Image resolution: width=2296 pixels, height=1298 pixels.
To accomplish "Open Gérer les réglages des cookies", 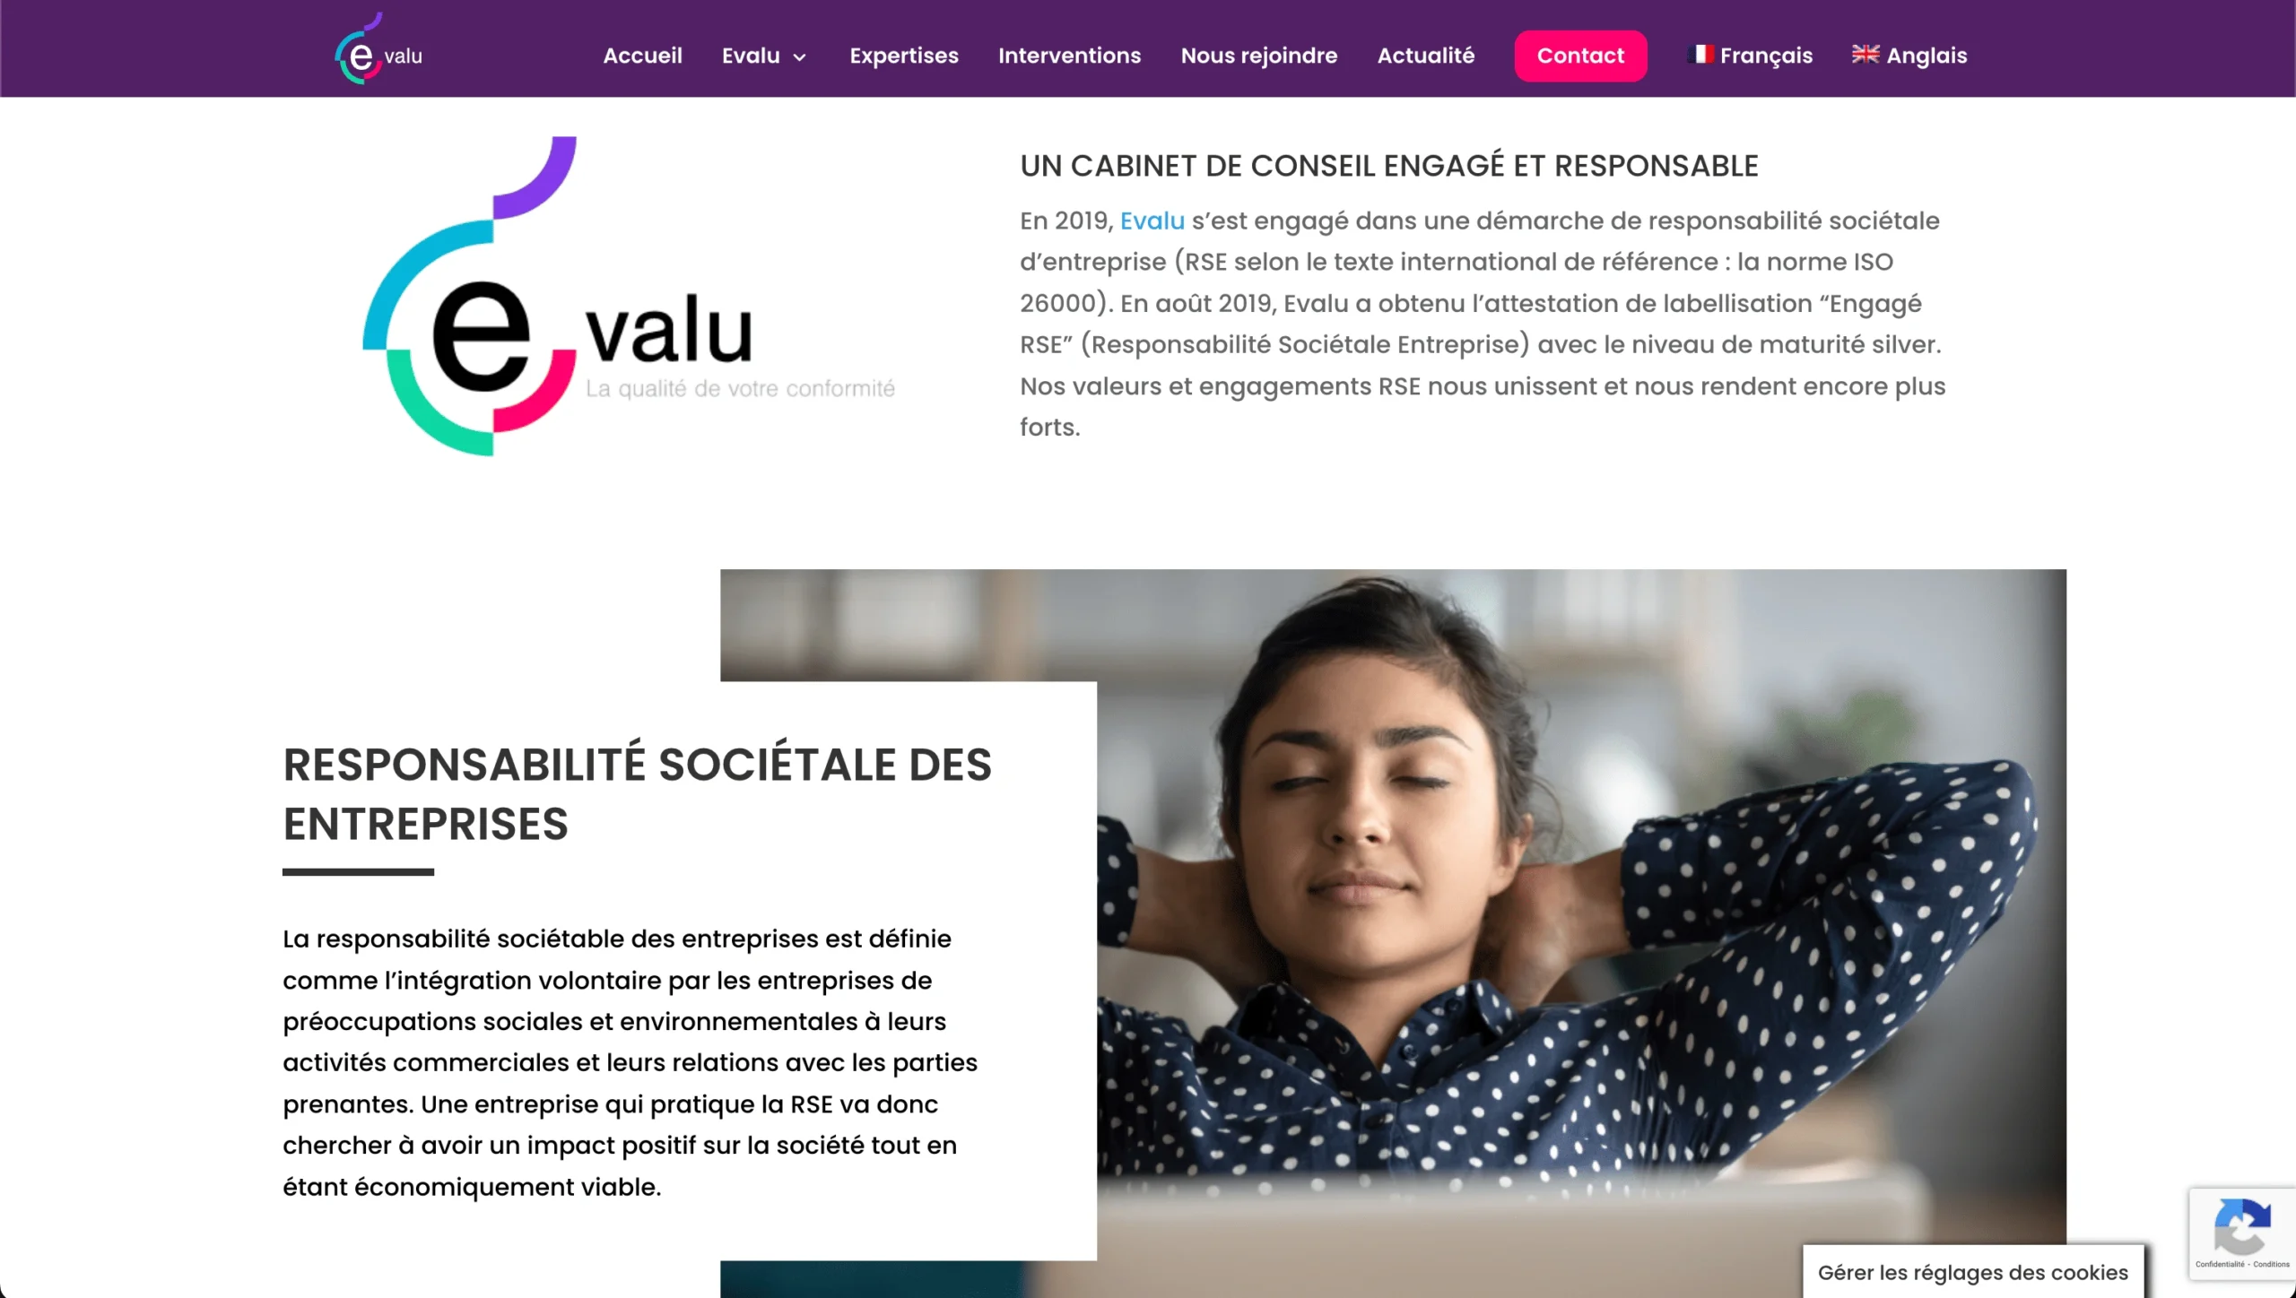I will pos(1972,1272).
